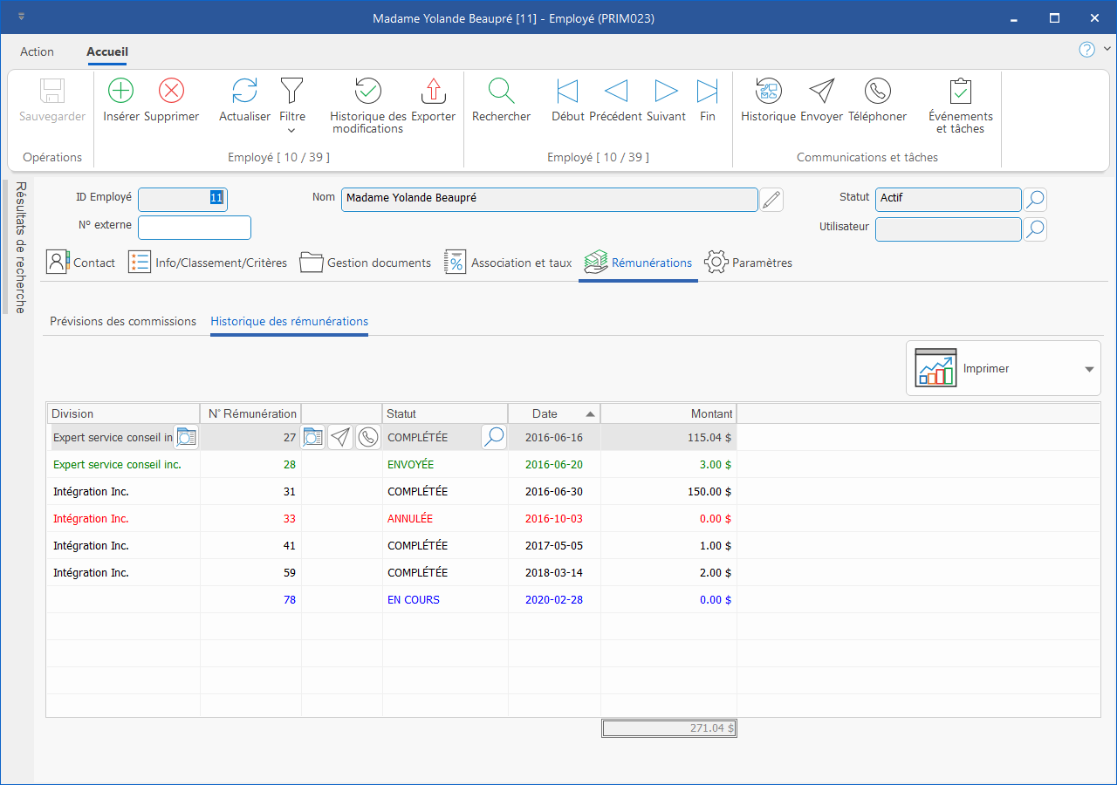The height and width of the screenshot is (785, 1117).
Task: Open the Imprimer dropdown arrow
Action: click(x=1088, y=369)
